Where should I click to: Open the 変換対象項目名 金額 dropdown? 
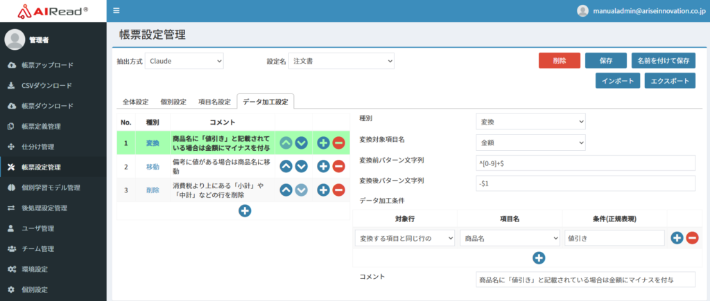click(530, 143)
